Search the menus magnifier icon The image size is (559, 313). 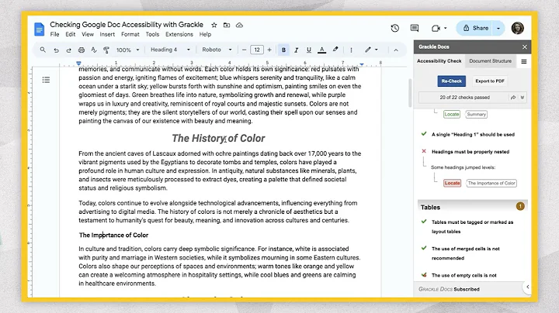point(43,50)
